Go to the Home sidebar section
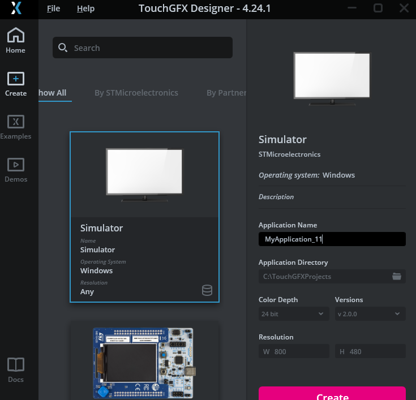 pos(16,40)
